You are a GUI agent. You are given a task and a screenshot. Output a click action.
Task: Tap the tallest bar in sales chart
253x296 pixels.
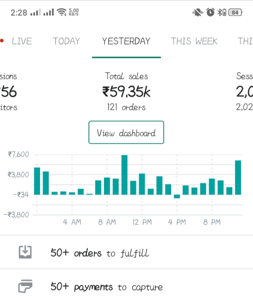coord(124,174)
